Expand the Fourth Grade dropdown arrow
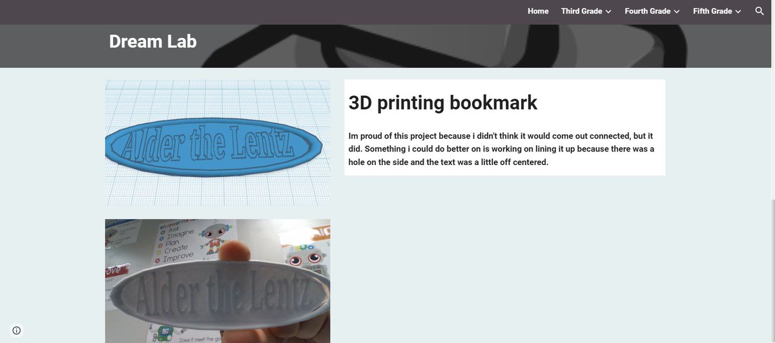This screenshot has width=775, height=343. (677, 12)
